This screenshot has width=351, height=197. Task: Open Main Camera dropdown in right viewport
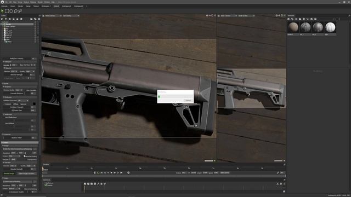(x=229, y=16)
